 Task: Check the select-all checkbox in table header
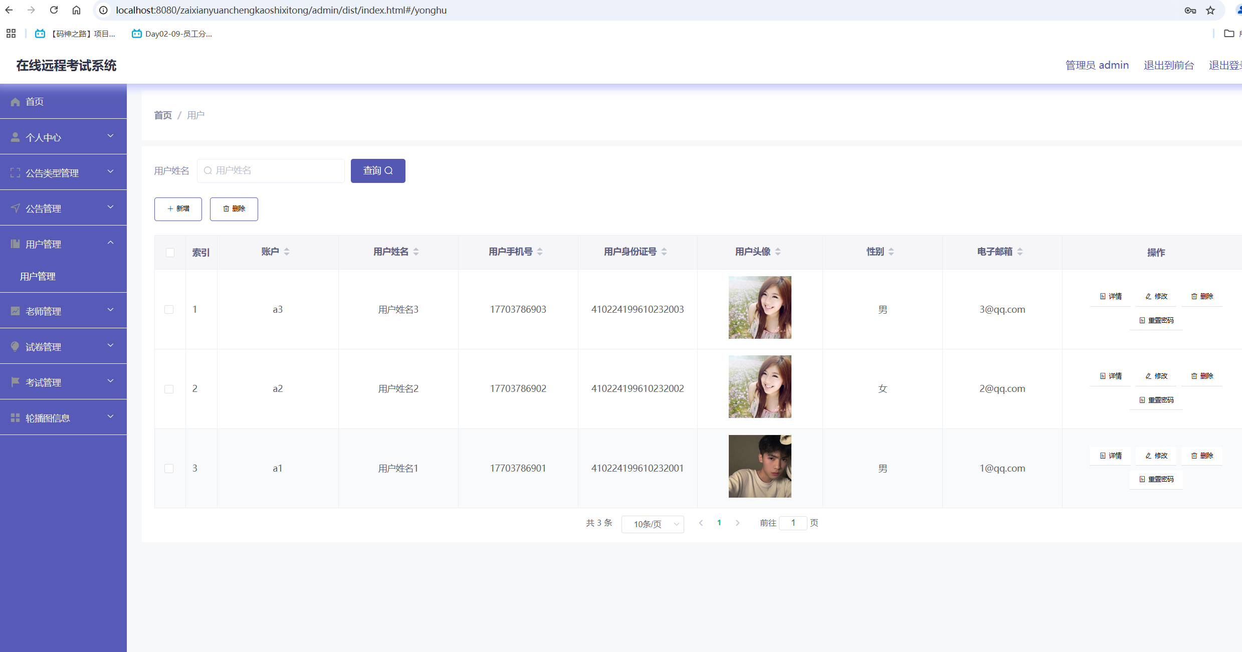170,253
